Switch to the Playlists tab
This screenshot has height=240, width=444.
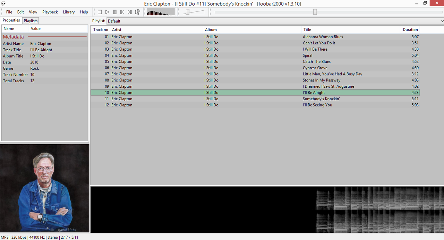(x=31, y=21)
